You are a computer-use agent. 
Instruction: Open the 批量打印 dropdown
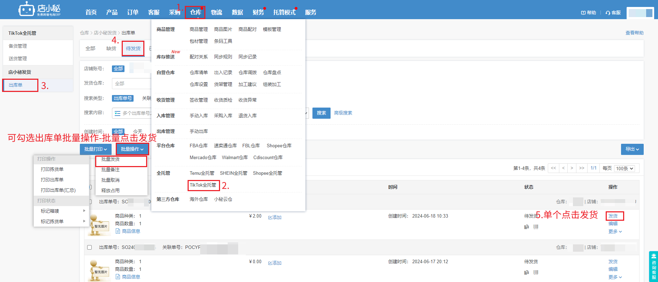[x=96, y=149]
